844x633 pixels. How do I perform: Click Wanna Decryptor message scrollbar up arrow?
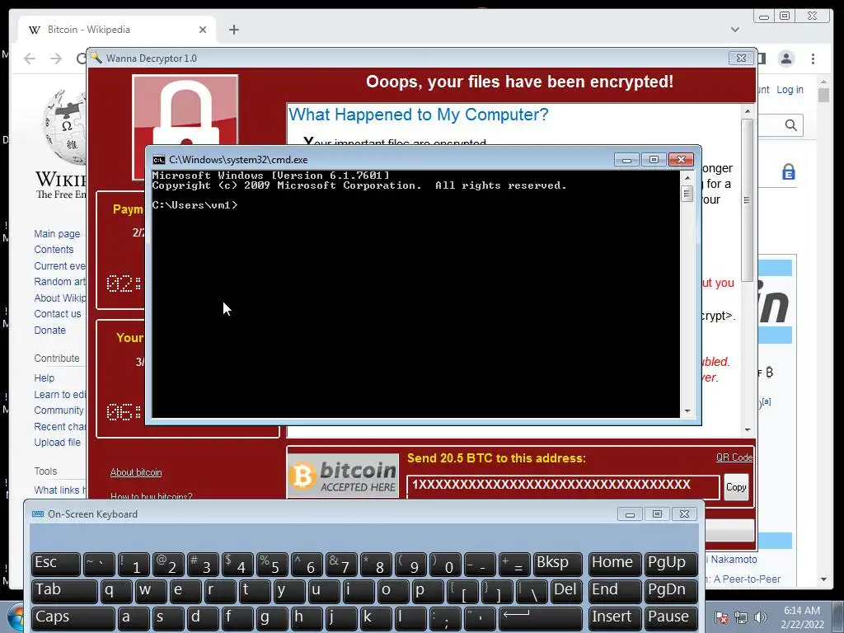[747, 111]
